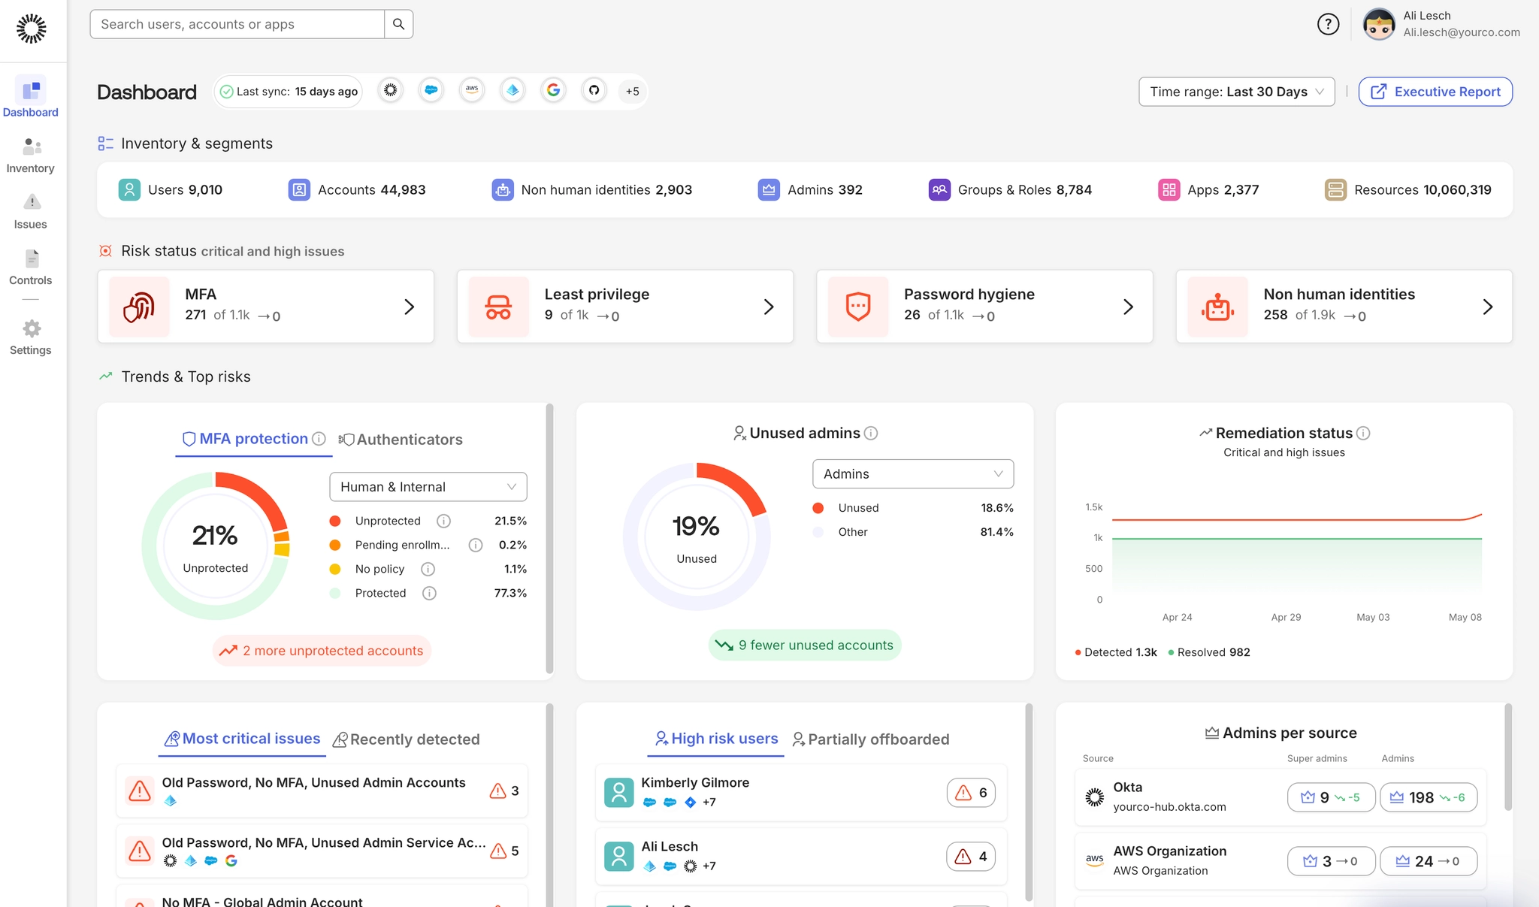Expand the Human & Internal dropdown
Screen dimensions: 1539x907
(428, 487)
